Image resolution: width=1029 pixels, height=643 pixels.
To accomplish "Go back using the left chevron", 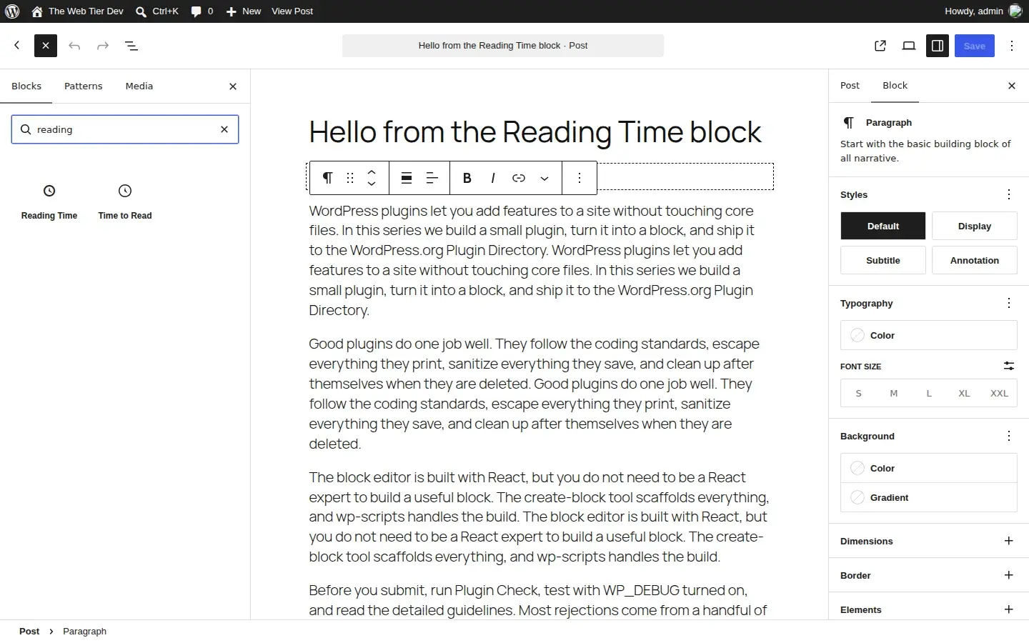I will tap(17, 46).
